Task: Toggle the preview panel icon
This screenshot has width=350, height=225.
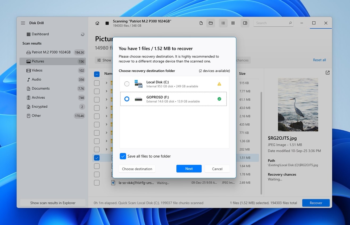Action: pyautogui.click(x=245, y=23)
